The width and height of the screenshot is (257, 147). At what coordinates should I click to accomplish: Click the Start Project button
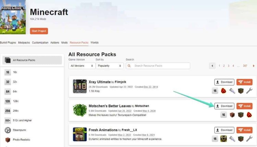[39, 31]
